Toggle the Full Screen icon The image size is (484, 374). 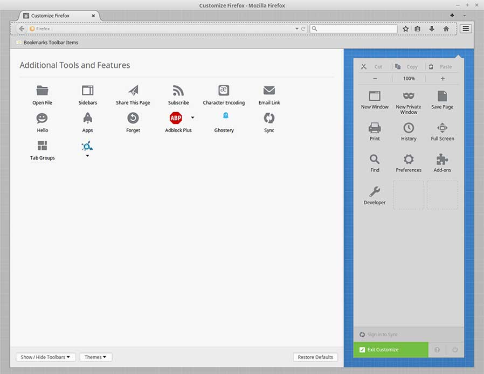442,128
